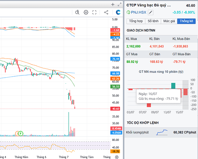
Task: Click the 60,382 CP/phút value
Action: coord(185,132)
